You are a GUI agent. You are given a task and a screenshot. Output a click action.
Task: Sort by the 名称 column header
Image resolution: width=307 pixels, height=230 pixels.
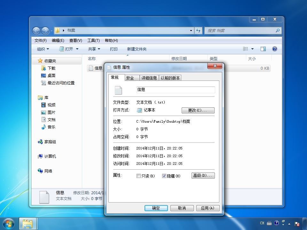coord(128,58)
